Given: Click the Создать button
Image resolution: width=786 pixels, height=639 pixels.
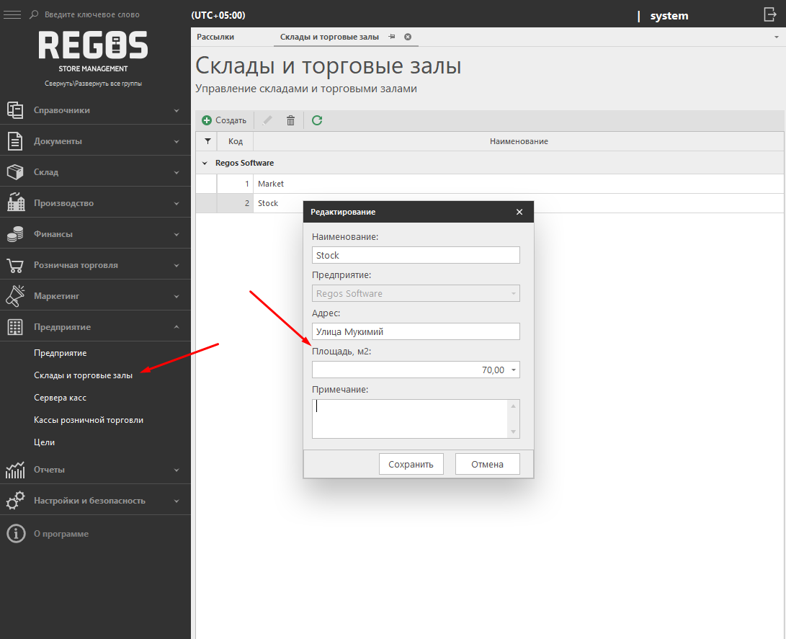Looking at the screenshot, I should 224,120.
